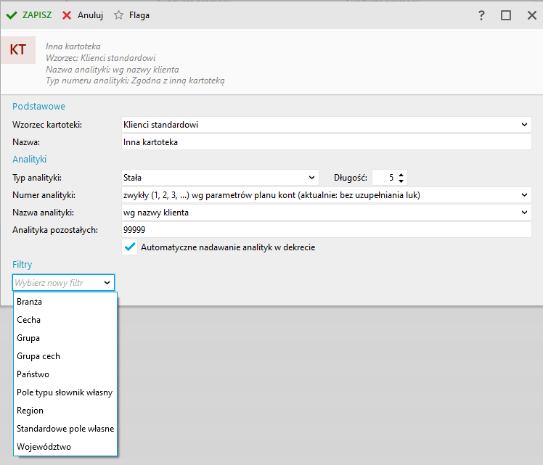
Task: Collapse the 'Wybierz nowy filtr' dropdown
Action: (107, 283)
